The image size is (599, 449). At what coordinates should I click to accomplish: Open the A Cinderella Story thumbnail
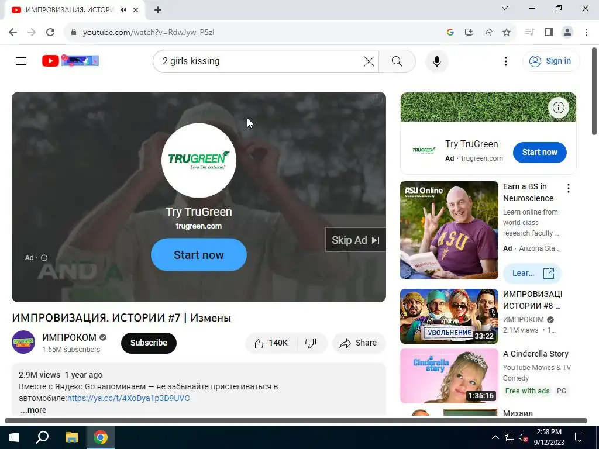coord(449,376)
